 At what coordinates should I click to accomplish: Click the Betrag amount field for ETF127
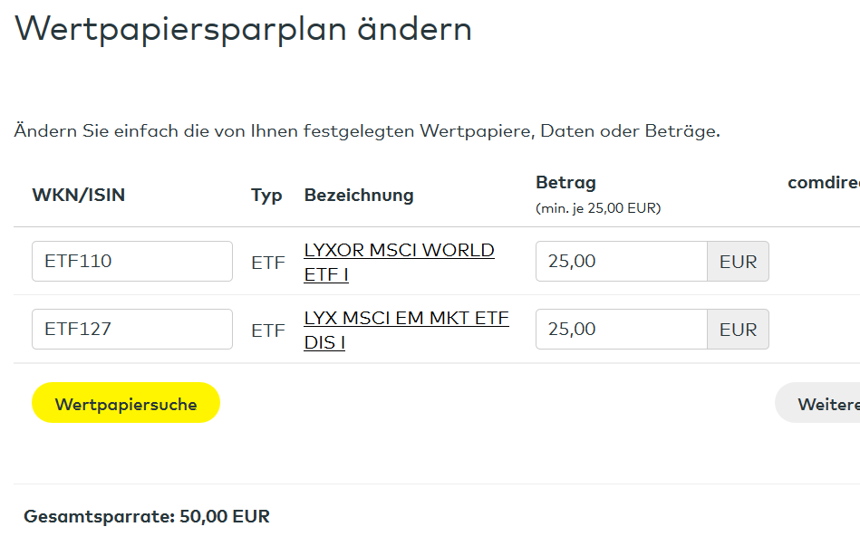[x=621, y=330]
